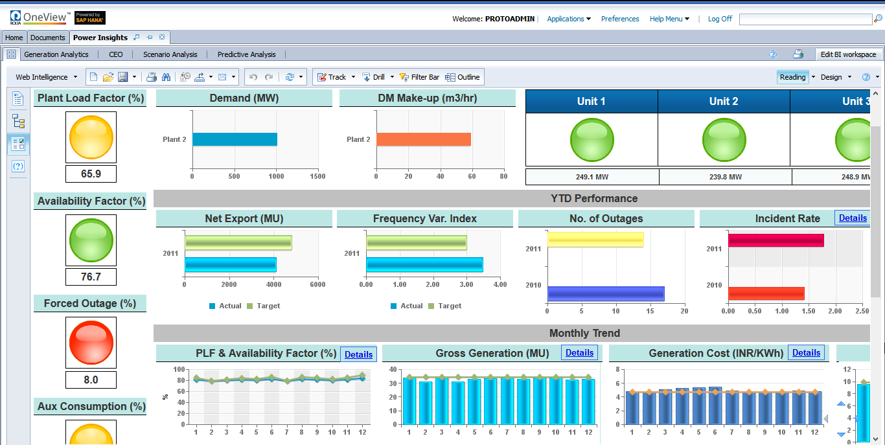The image size is (885, 445).
Task: Open Gross Generation Details link
Action: click(579, 353)
